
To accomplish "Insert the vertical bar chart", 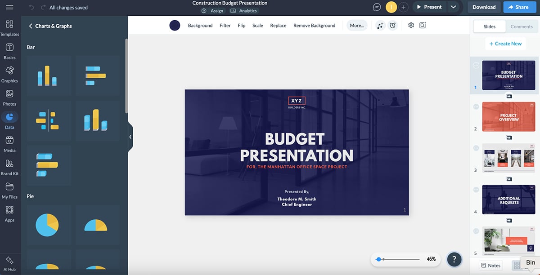I will (x=49, y=76).
